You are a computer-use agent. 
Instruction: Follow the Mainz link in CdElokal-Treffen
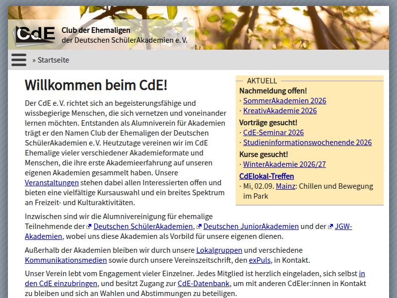[285, 186]
